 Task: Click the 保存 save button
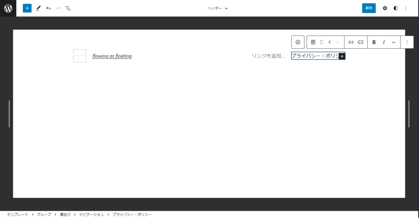tap(369, 8)
